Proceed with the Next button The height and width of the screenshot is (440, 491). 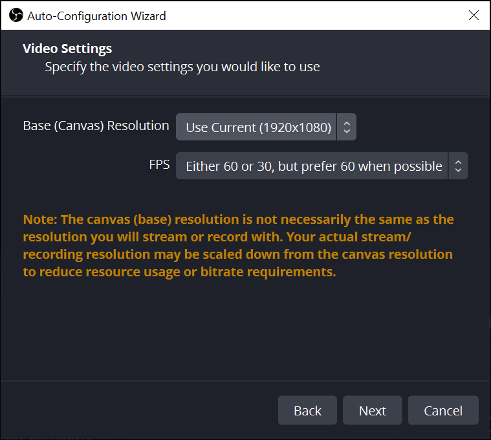click(373, 410)
